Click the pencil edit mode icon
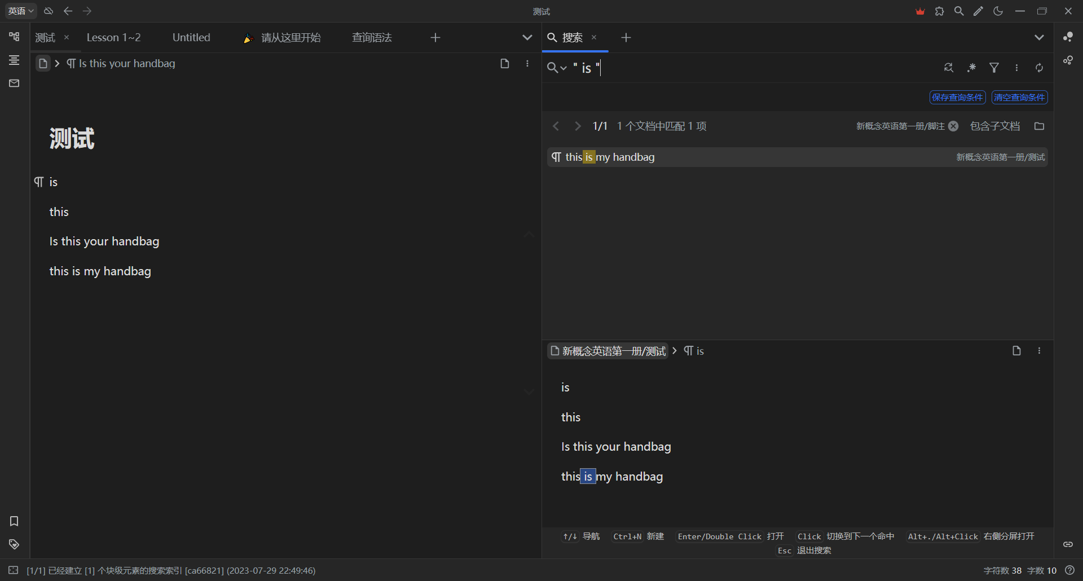Viewport: 1083px width, 581px height. (x=978, y=11)
